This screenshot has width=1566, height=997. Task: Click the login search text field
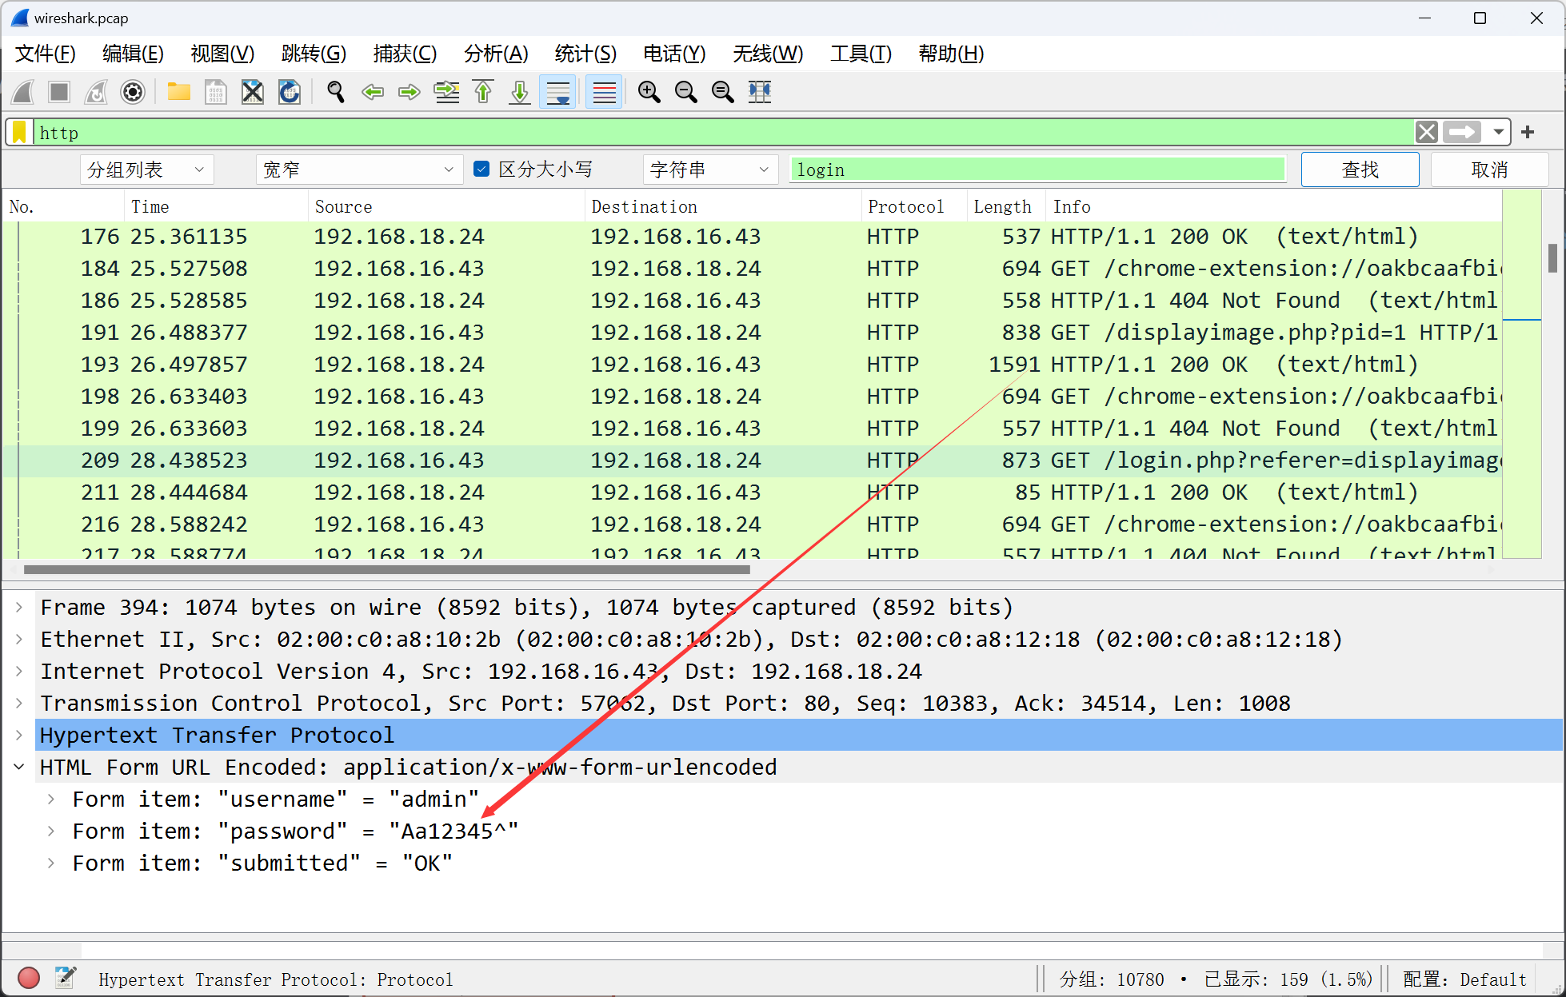1037,169
